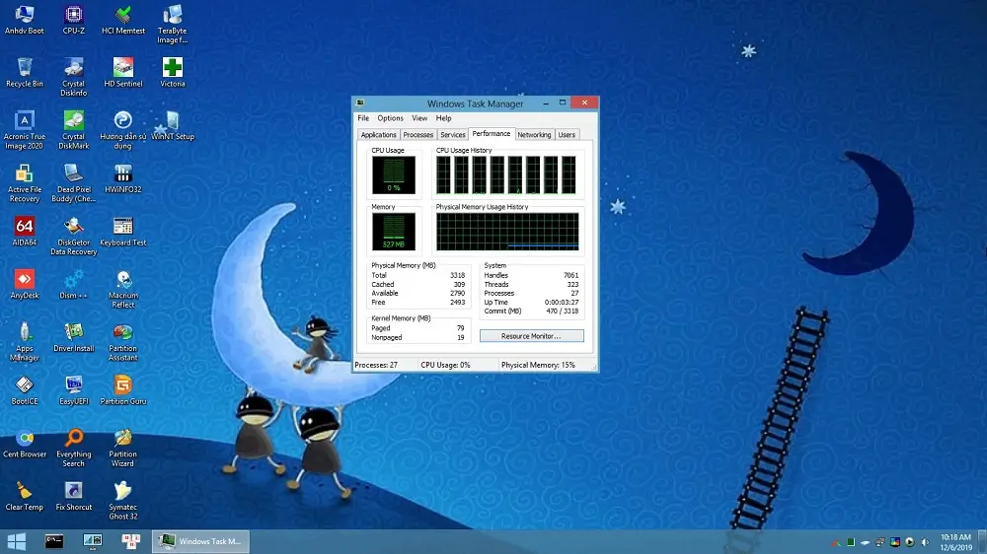This screenshot has height=554, width=987.
Task: Open the File menu in Task Manager
Action: tap(364, 118)
